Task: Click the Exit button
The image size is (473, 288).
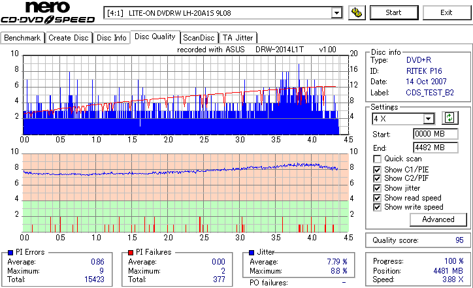Action: click(x=446, y=12)
